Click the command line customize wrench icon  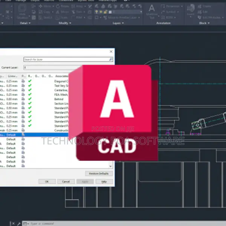[x=19, y=224]
